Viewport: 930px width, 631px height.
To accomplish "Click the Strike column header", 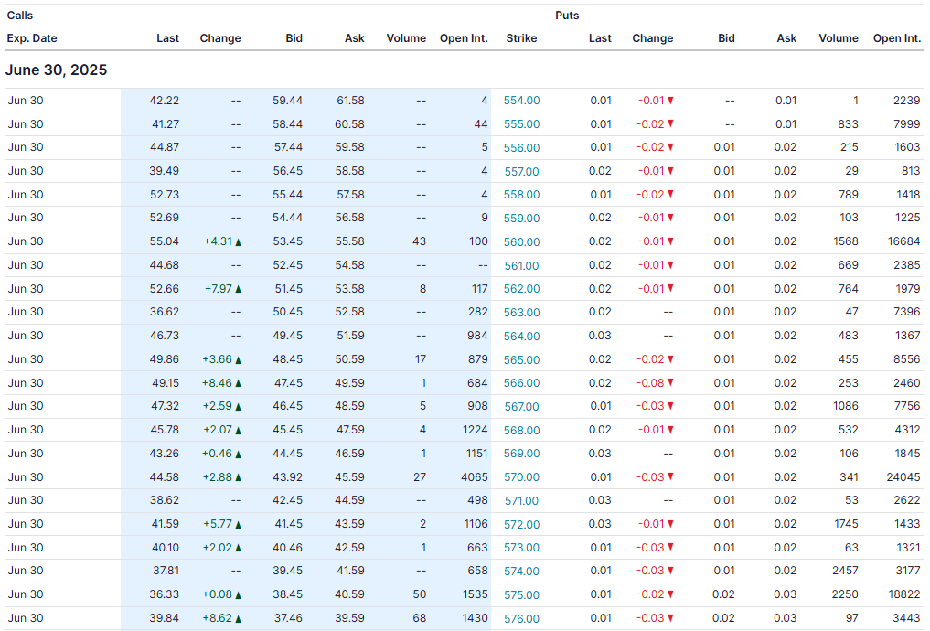I will click(x=521, y=38).
